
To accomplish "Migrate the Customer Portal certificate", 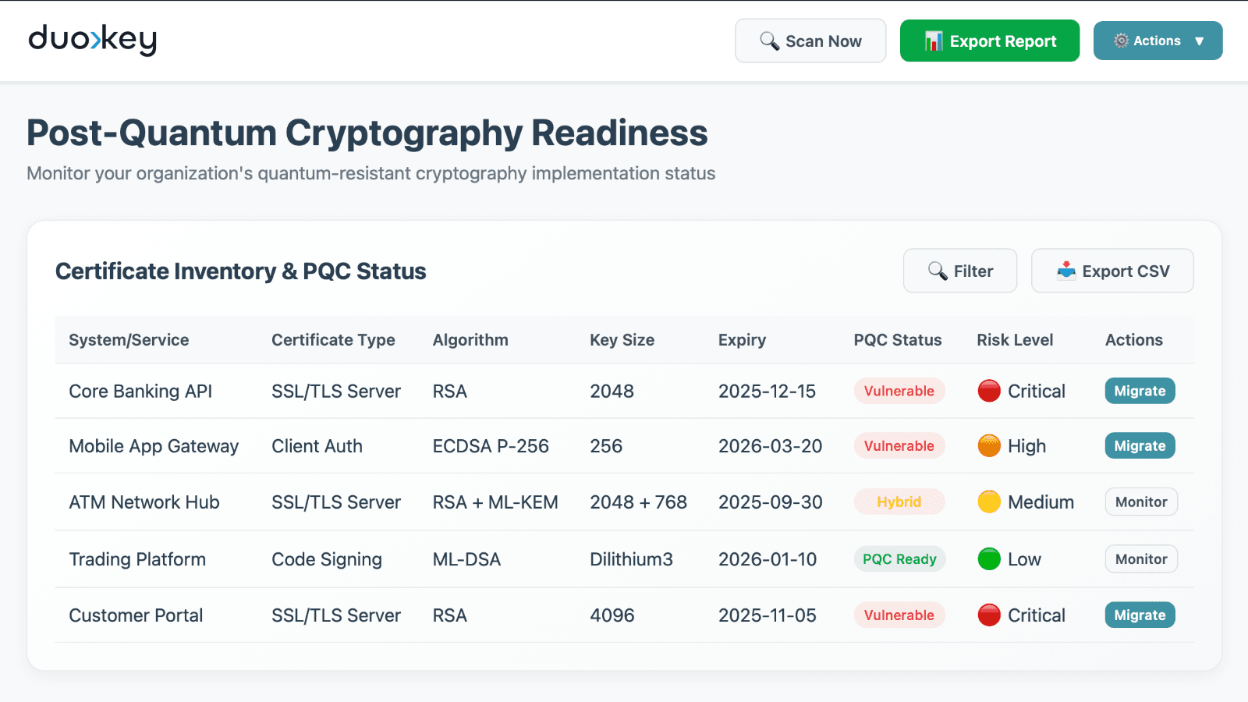I will [x=1140, y=615].
